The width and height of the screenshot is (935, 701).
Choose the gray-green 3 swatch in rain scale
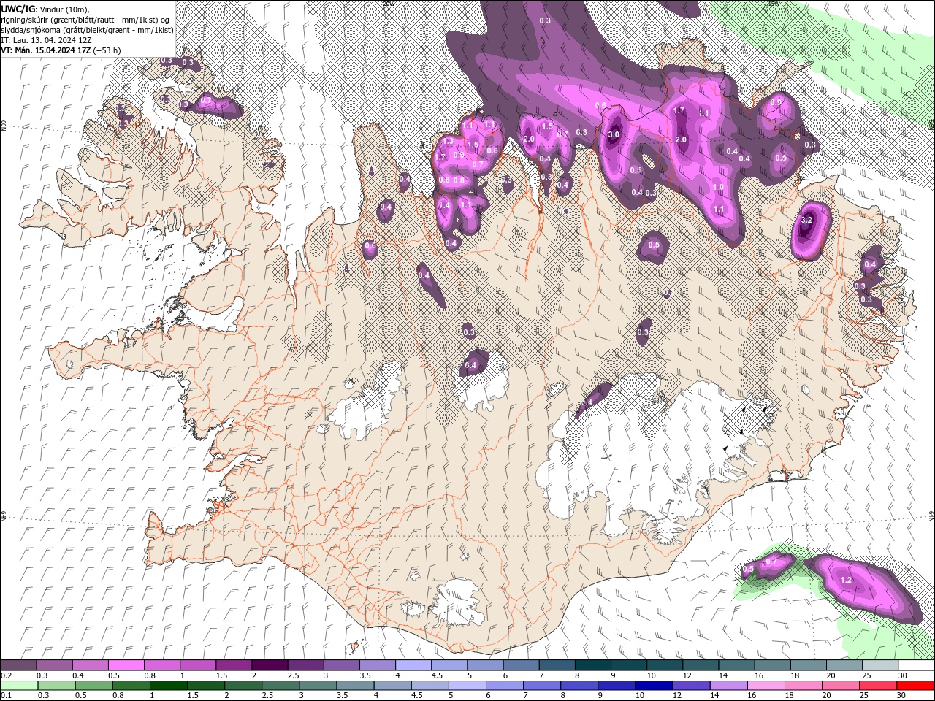(318, 686)
